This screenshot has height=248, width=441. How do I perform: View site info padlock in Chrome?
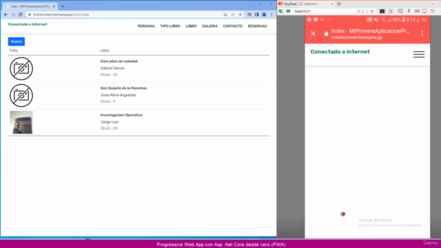30,14
